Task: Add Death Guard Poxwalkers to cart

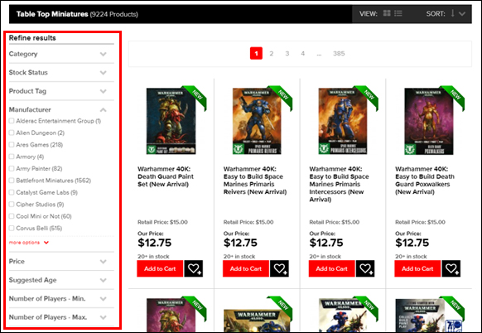Action: (417, 268)
